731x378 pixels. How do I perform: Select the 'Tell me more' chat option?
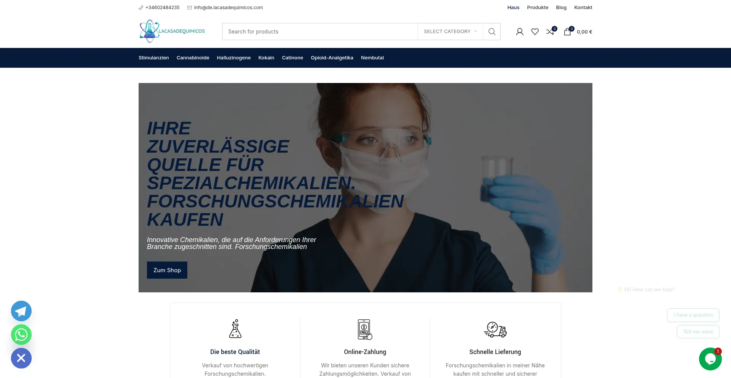point(698,332)
